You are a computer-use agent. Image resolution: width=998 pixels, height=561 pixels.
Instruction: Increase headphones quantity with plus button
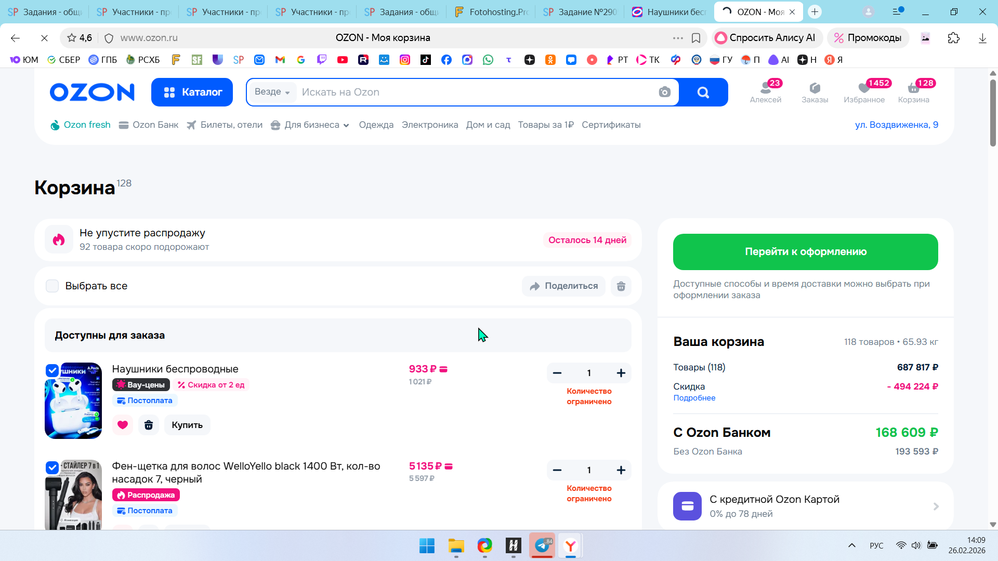click(621, 373)
